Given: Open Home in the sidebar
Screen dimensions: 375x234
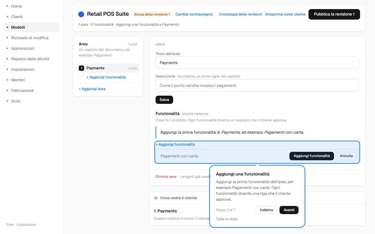Looking at the screenshot, I should pyautogui.click(x=31, y=6).
